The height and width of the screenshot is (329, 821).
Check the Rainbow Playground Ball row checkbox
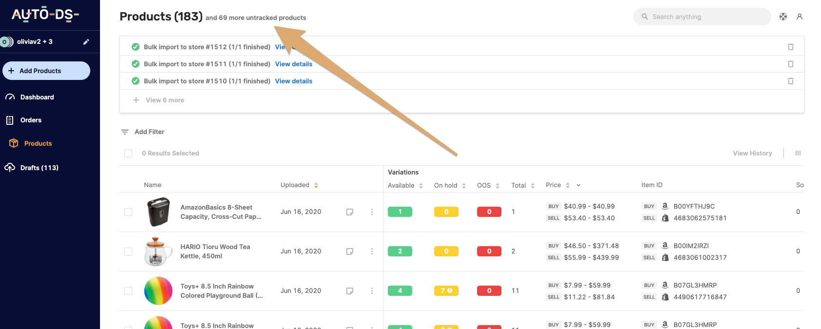tap(128, 291)
